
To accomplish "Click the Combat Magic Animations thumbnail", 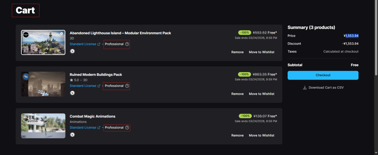I will pyautogui.click(x=43, y=126).
